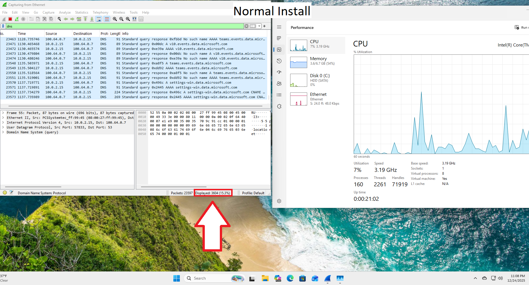Expand the Domain Name System (query) tree row

pos(3,132)
